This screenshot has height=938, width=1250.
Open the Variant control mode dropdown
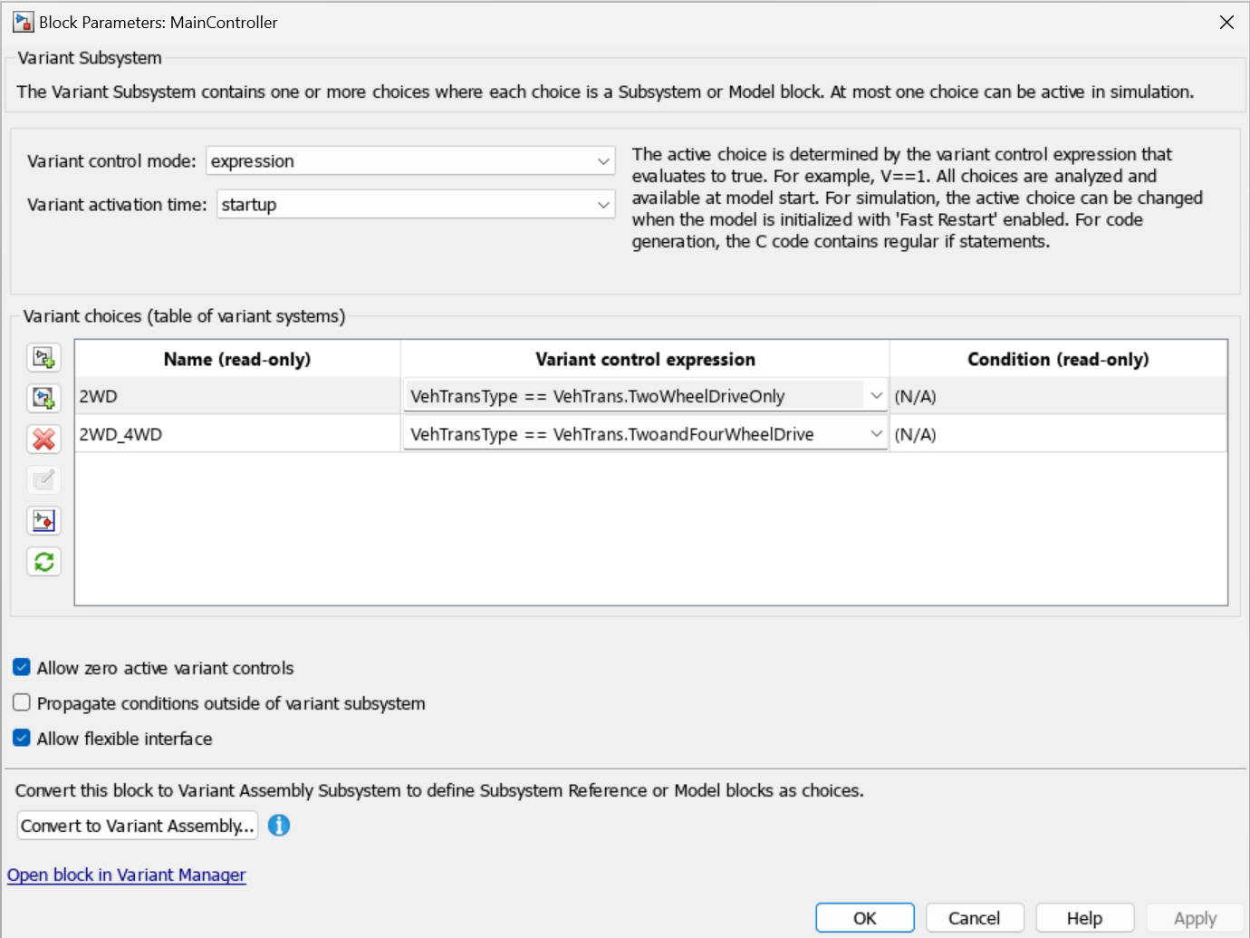tap(602, 161)
